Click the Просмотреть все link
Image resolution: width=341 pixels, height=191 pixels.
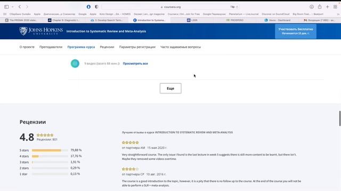tap(135, 64)
